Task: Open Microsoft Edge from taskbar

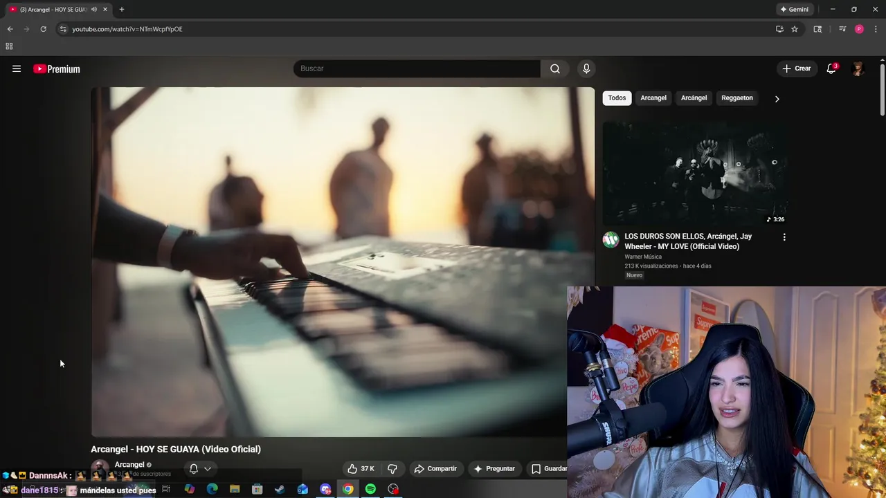Action: pyautogui.click(x=213, y=489)
